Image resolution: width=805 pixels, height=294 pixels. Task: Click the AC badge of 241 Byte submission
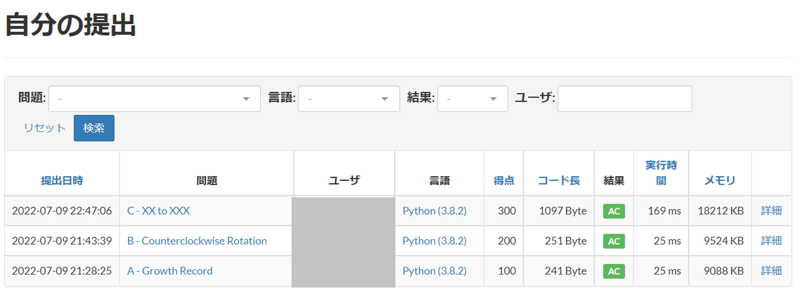click(x=614, y=271)
